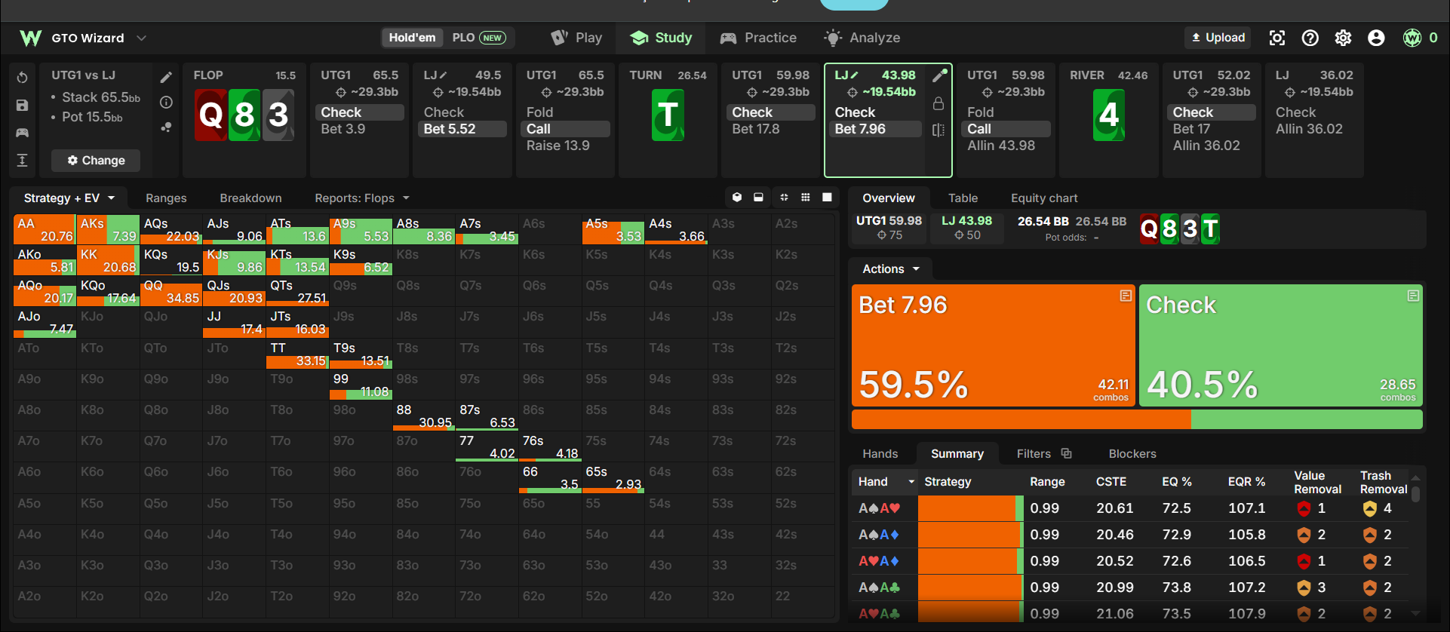The width and height of the screenshot is (1450, 632).
Task: Click the lock icon on the LJ 43.98 card
Action: pos(939,103)
